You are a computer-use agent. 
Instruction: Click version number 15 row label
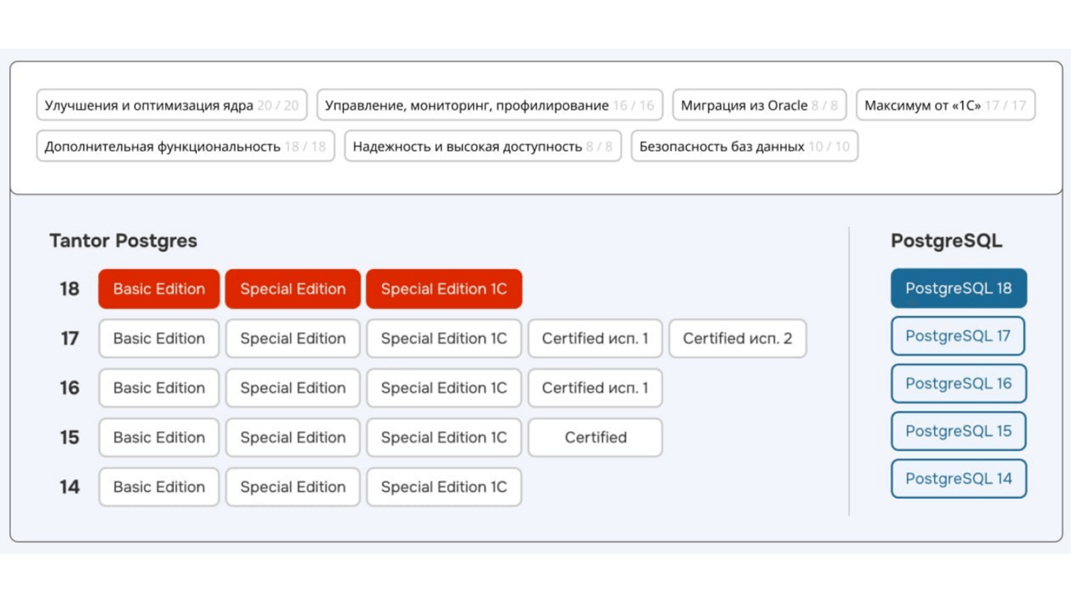point(69,437)
